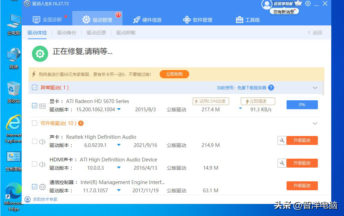Open version dropdown for 11.7.0.1057
This screenshot has width=344, height=216.
click(x=119, y=190)
